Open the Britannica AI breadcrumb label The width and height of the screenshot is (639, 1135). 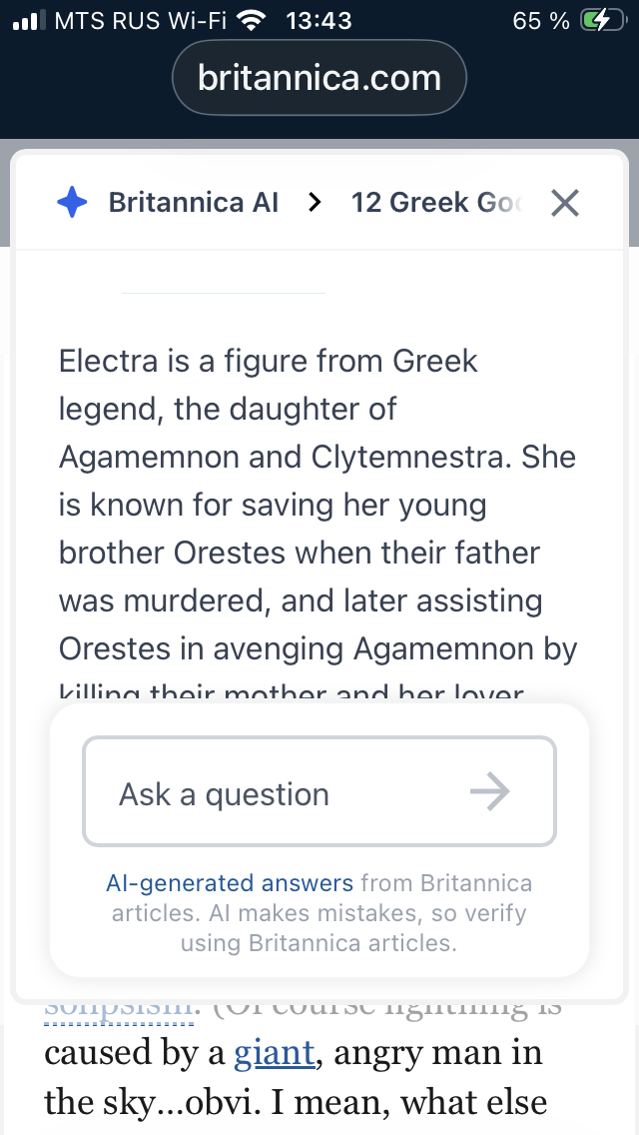[194, 203]
